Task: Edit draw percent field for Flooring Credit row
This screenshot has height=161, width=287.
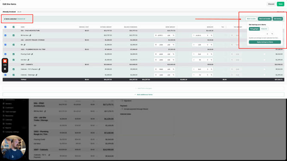Action: [170, 54]
